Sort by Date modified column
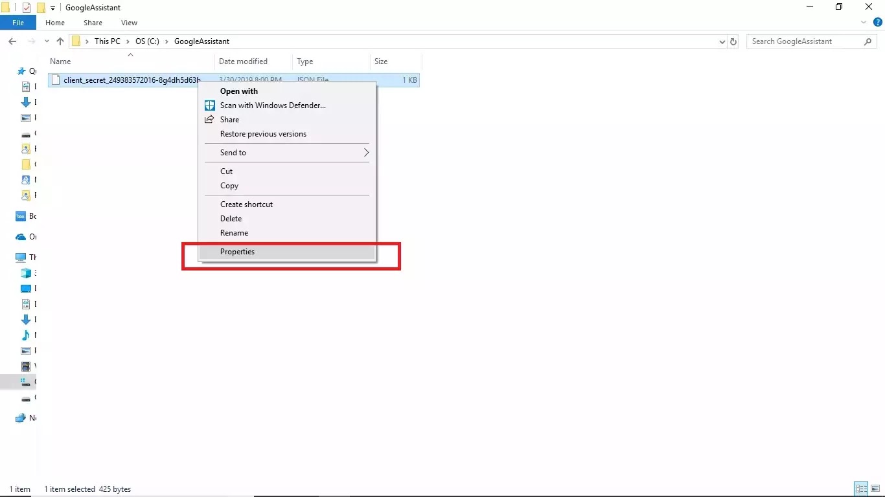885x497 pixels. 254,61
